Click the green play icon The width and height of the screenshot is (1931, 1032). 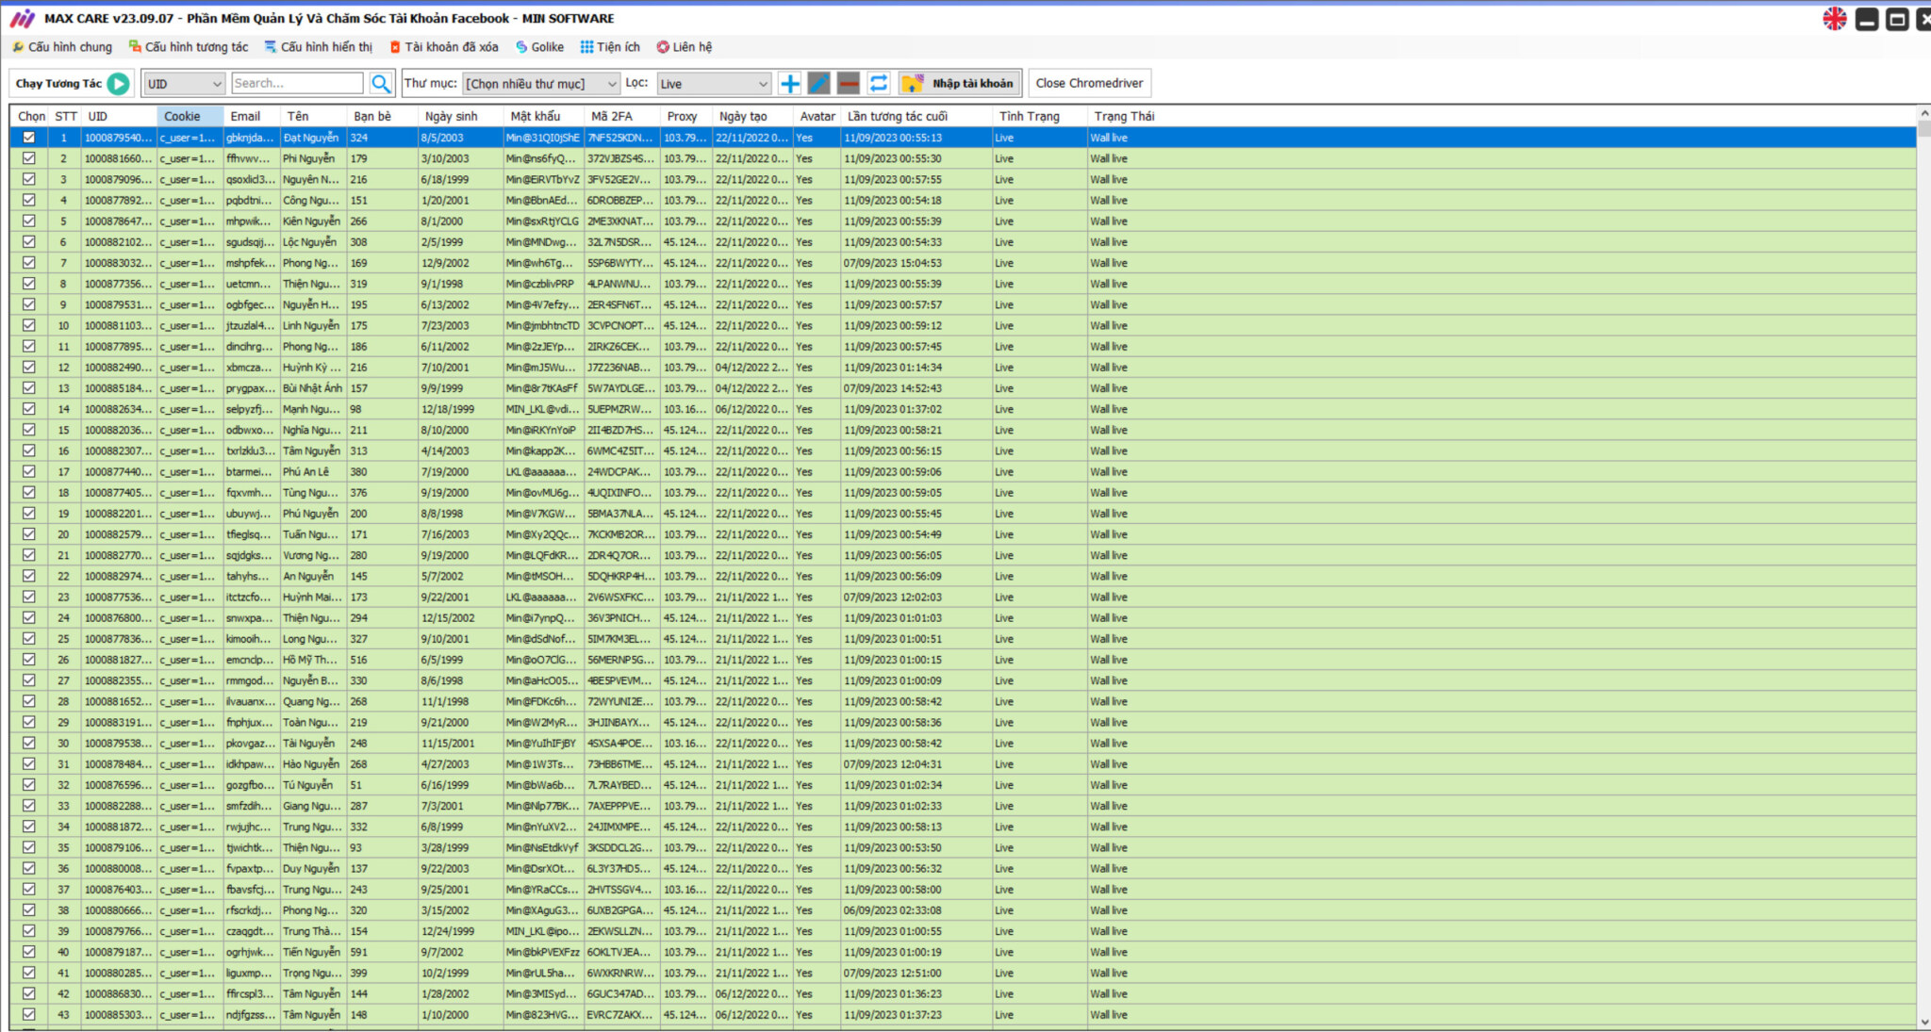[x=119, y=83]
